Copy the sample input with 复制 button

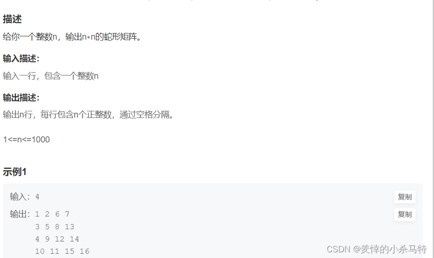point(405,197)
